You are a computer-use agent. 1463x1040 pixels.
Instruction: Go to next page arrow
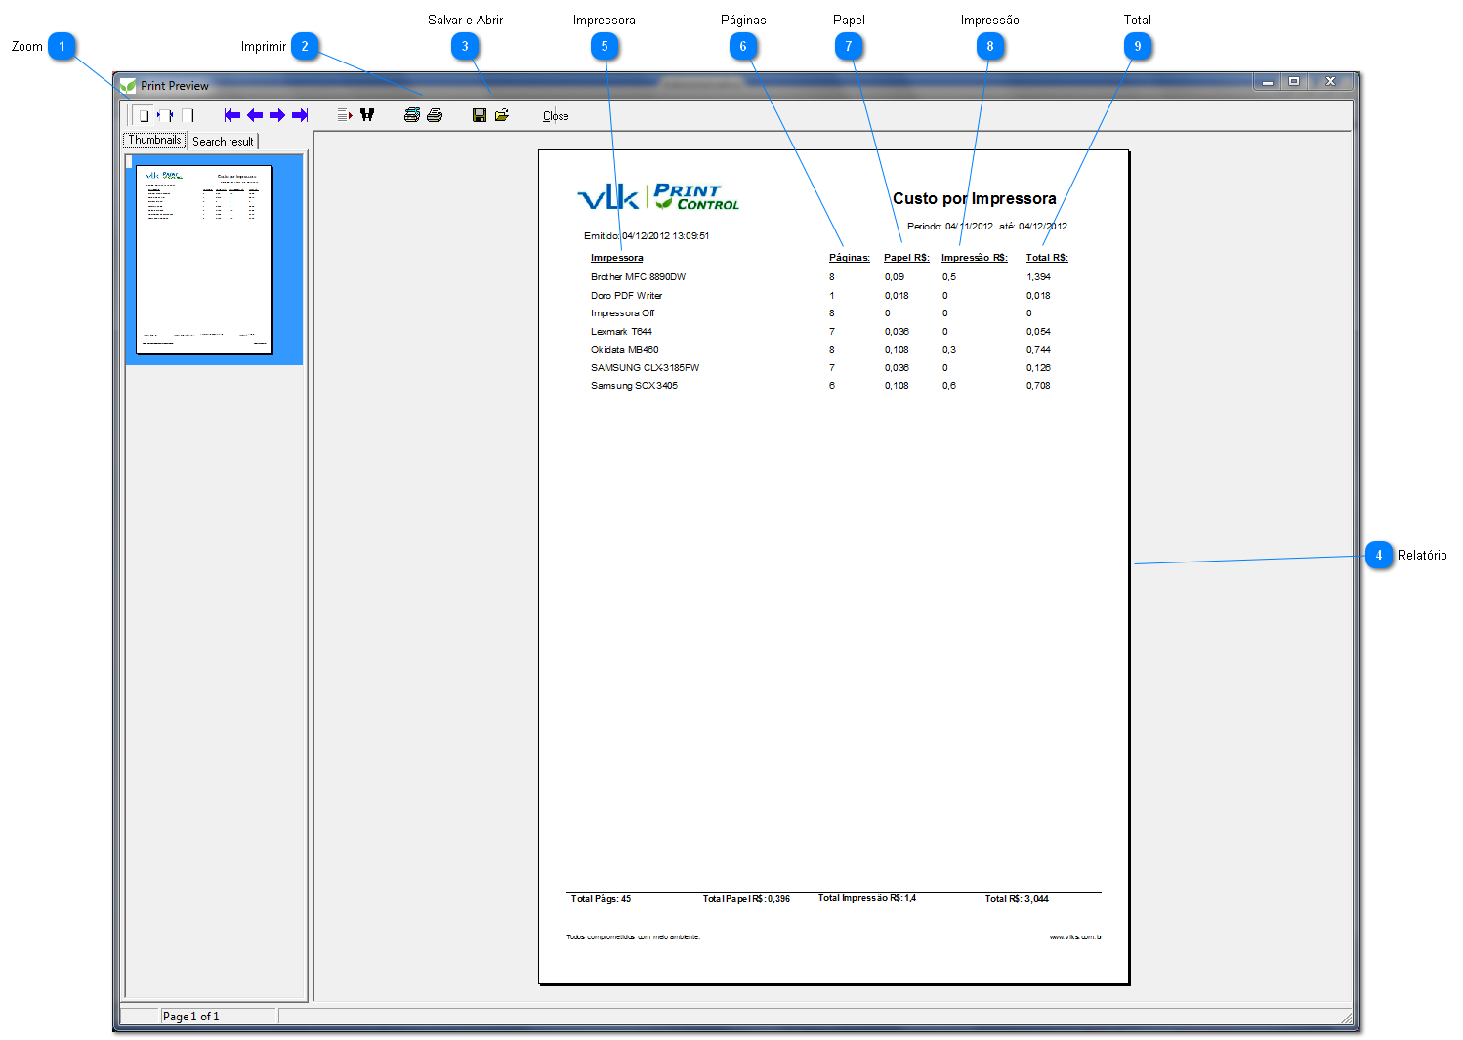point(277,115)
